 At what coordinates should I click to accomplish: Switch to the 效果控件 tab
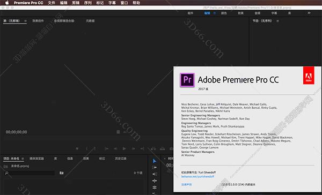[x=38, y=21]
